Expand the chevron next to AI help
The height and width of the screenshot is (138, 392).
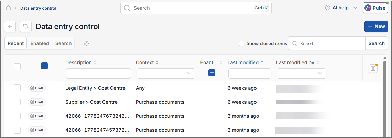[355, 8]
